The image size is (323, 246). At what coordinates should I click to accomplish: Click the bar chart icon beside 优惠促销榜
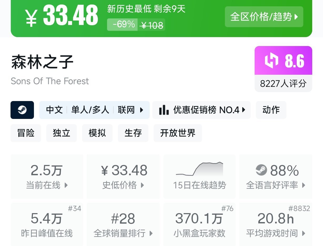point(164,110)
